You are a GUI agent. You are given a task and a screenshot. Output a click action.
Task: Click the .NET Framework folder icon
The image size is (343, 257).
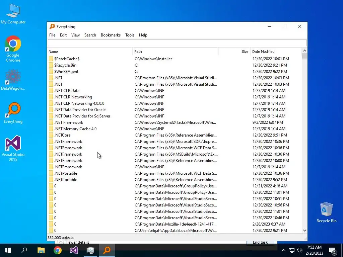(51, 122)
